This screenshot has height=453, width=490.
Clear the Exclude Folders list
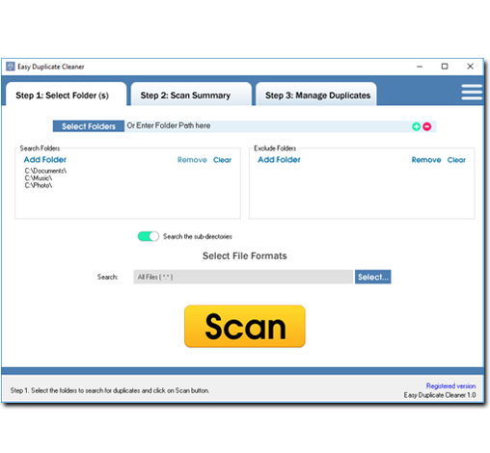click(x=456, y=160)
